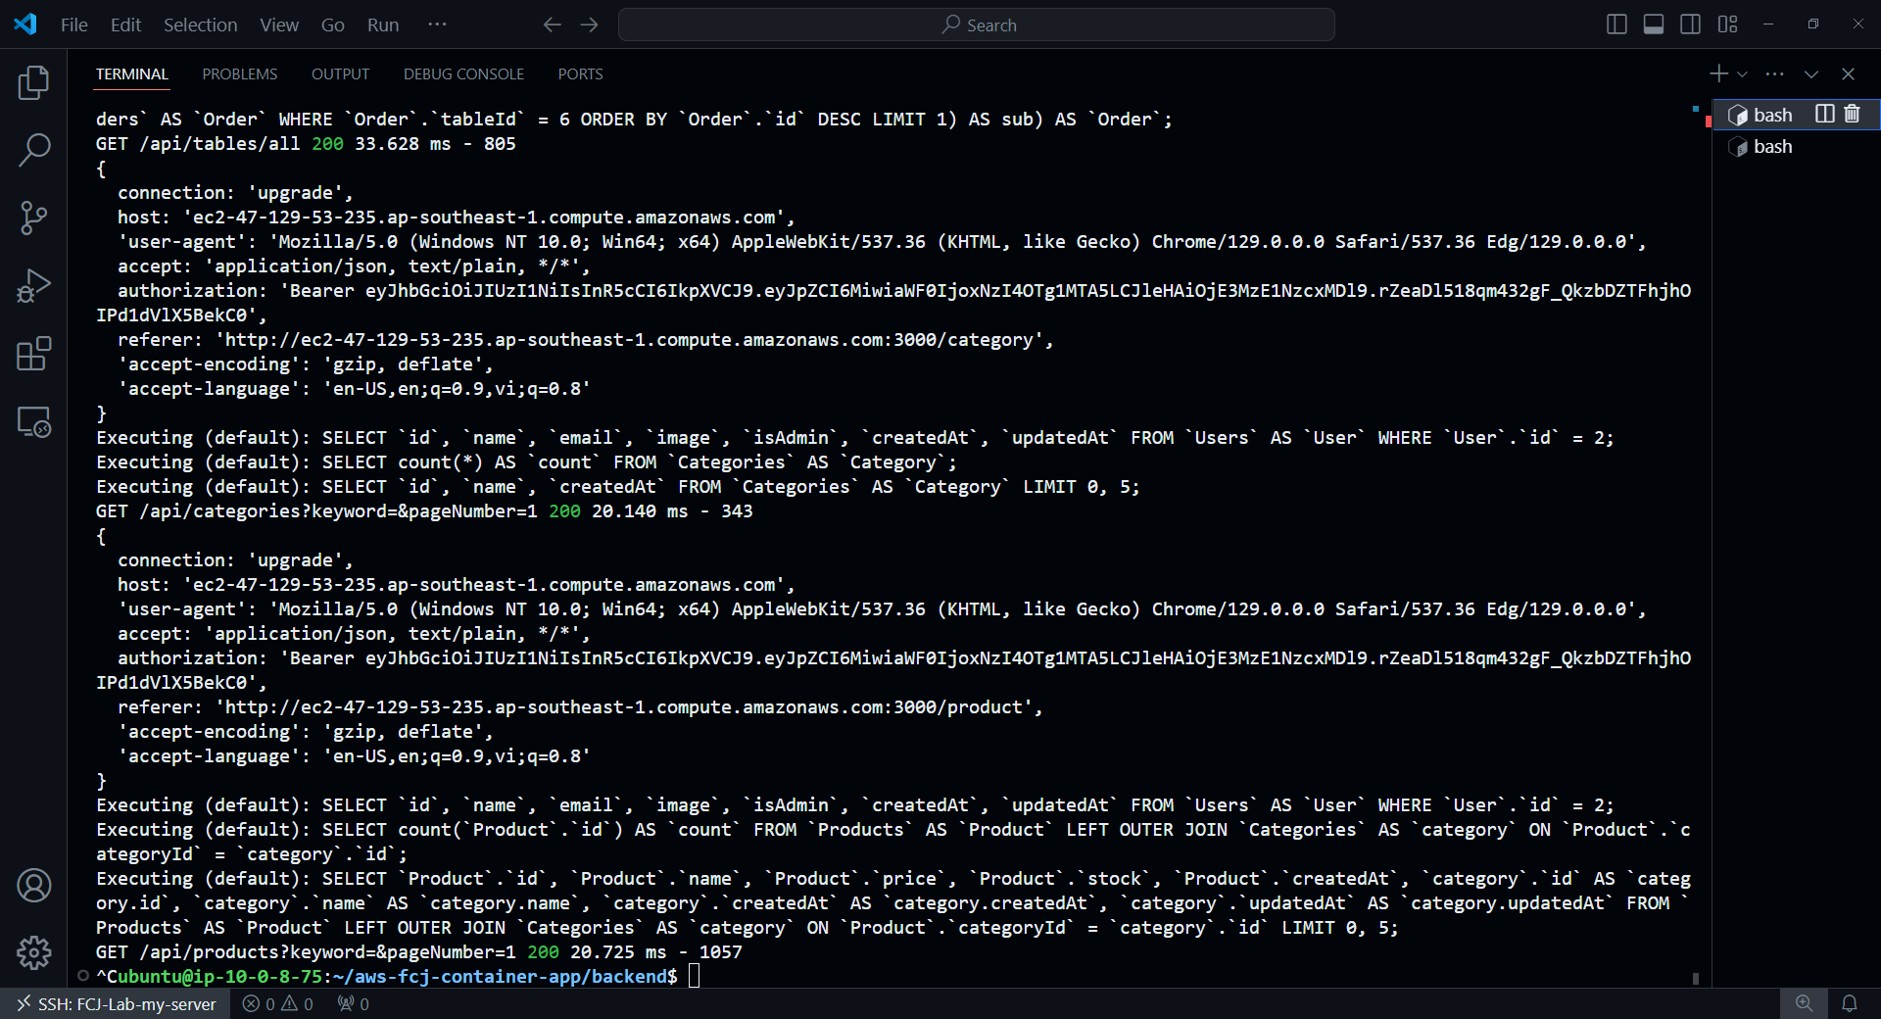Click the GET /api/categories log line
The image size is (1881, 1019).
[x=424, y=511]
